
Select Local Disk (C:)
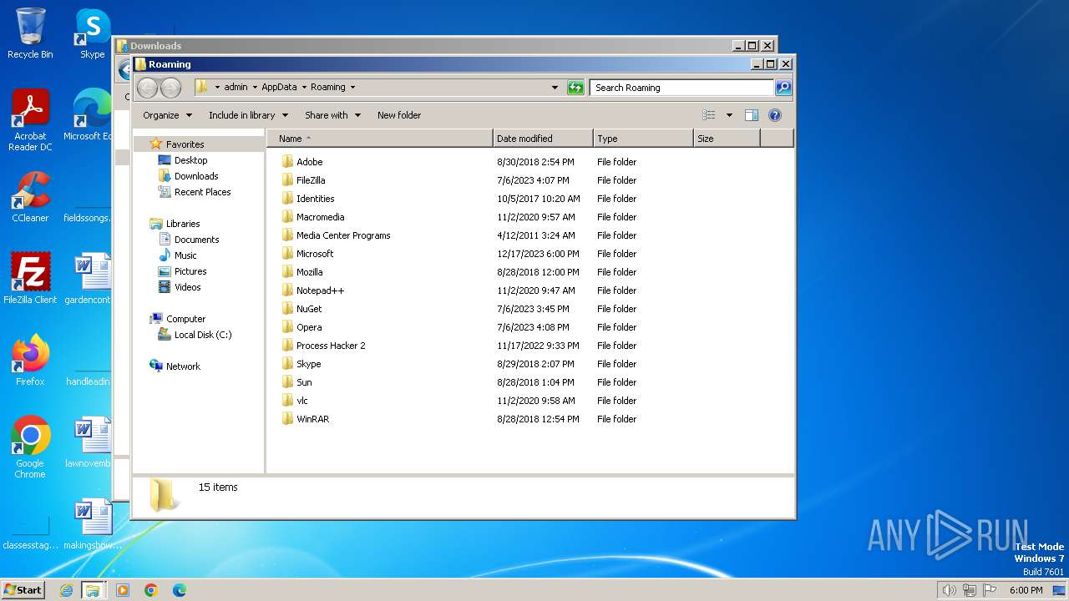point(203,335)
